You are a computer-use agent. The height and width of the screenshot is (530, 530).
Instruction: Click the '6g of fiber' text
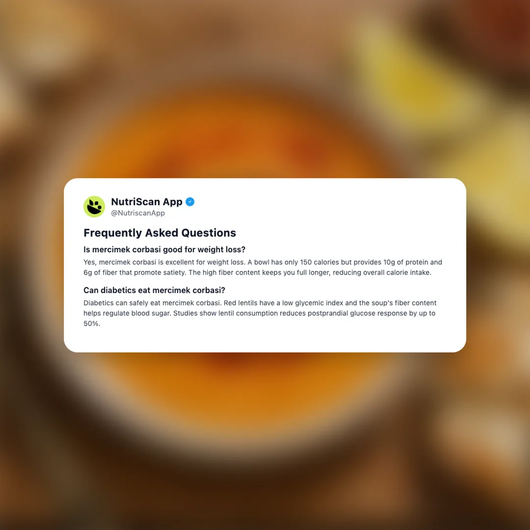click(x=100, y=272)
